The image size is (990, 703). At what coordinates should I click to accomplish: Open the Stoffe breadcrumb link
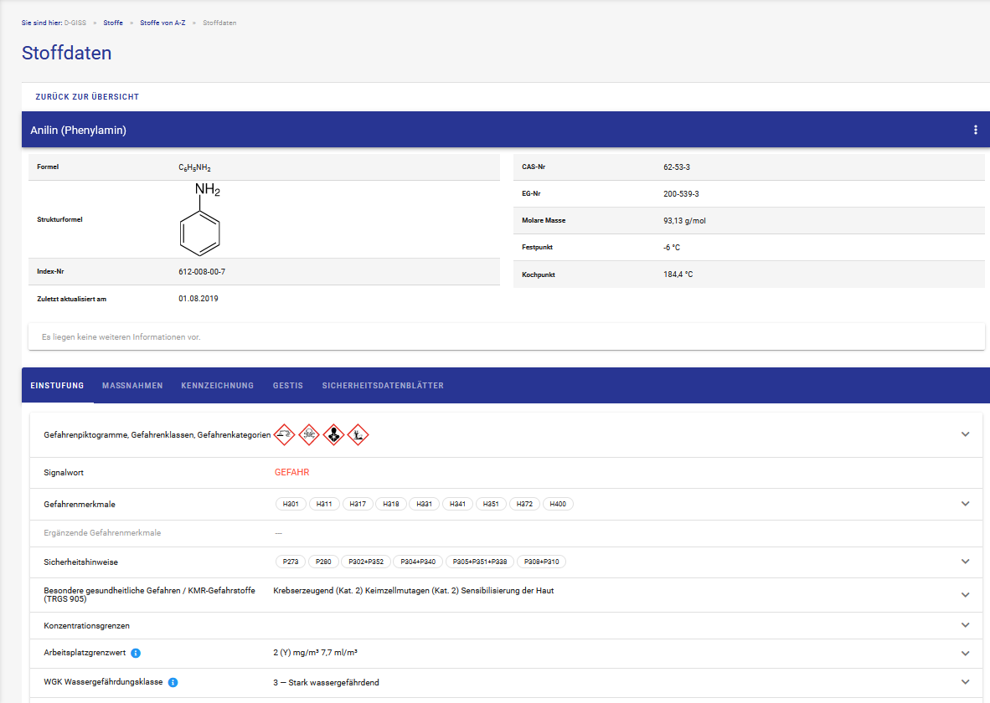(113, 23)
